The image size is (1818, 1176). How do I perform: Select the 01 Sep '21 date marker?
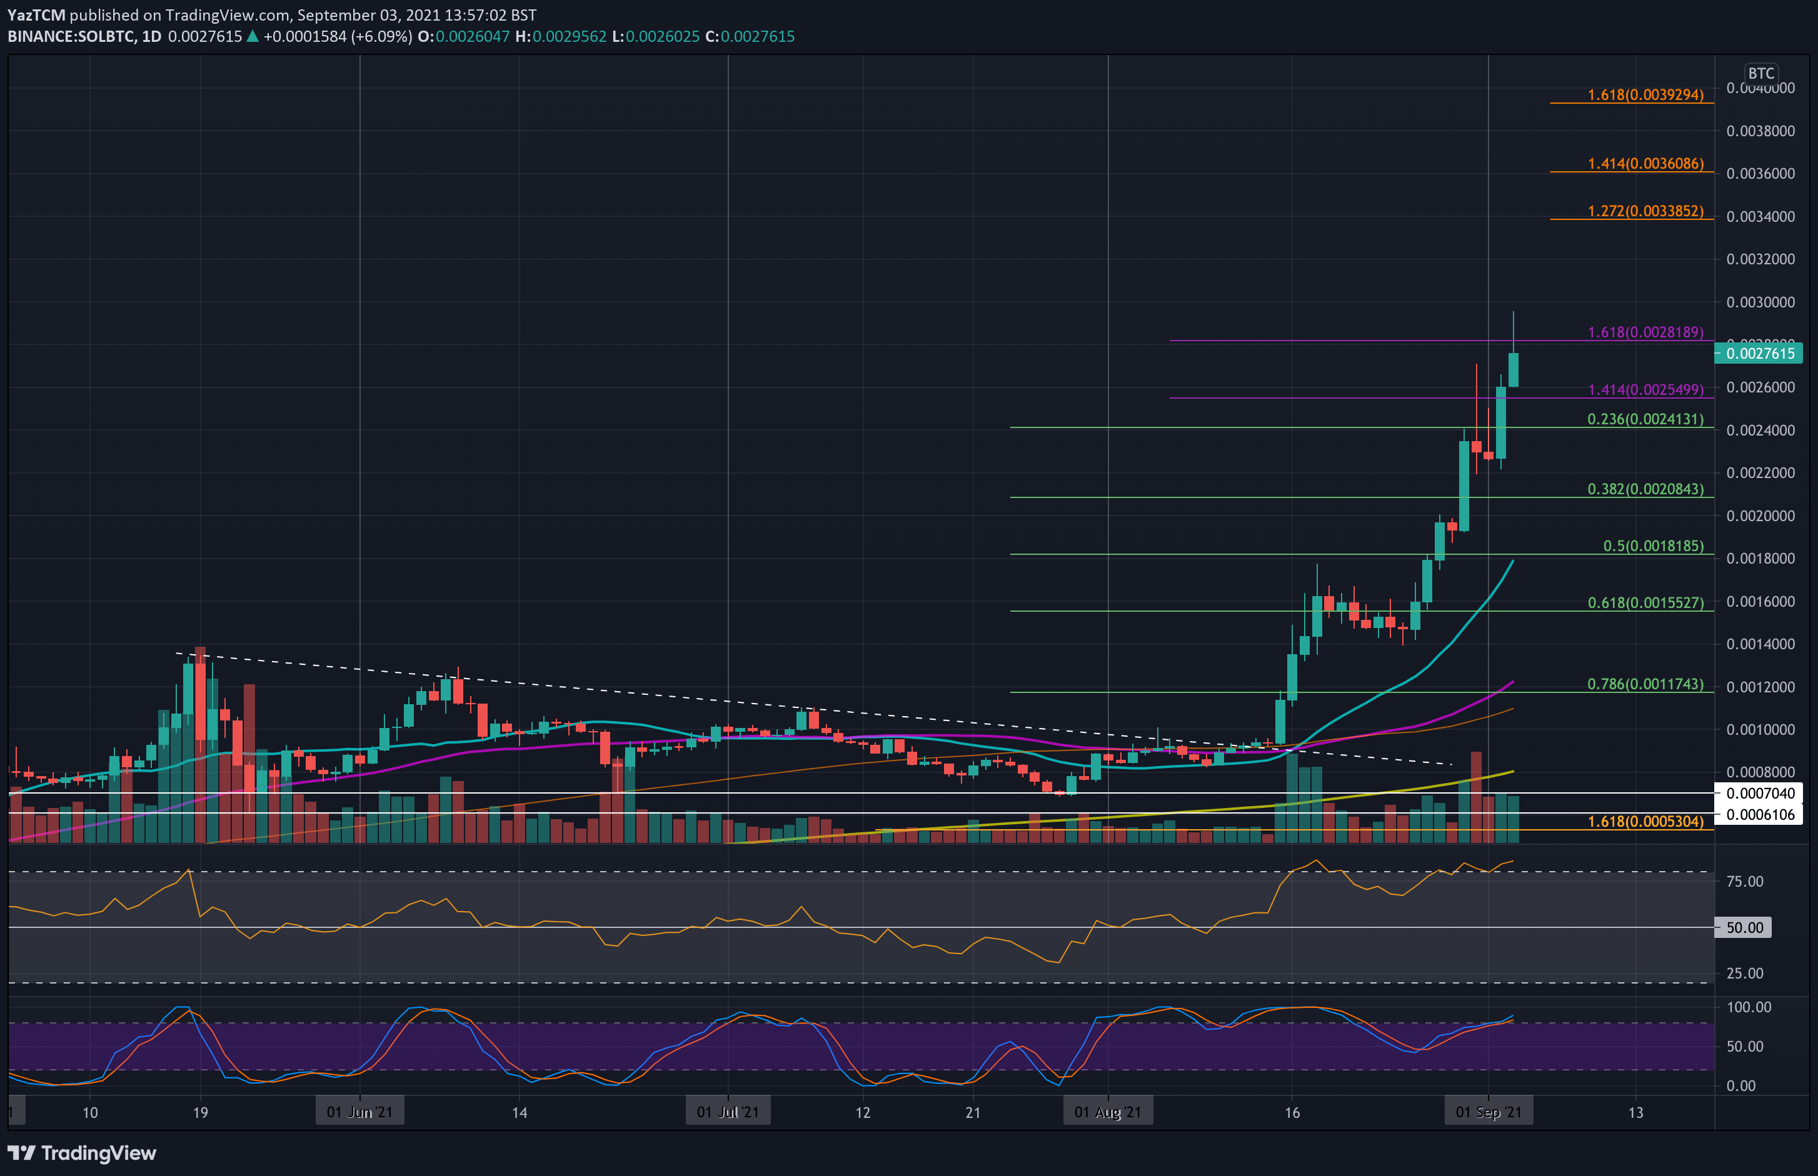point(1488,1112)
